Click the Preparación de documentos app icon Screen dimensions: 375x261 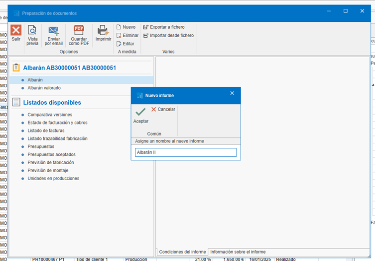coord(16,13)
